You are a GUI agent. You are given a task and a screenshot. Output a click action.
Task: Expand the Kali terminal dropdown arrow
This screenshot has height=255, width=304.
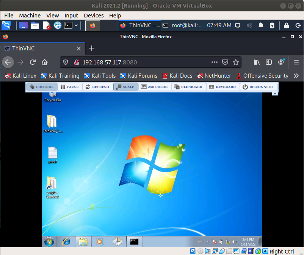[x=76, y=25]
